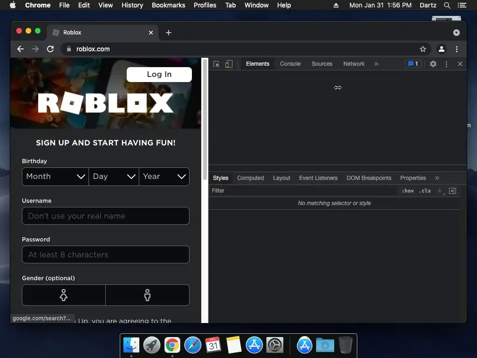Open the Chrome menu in menu bar

(38, 5)
